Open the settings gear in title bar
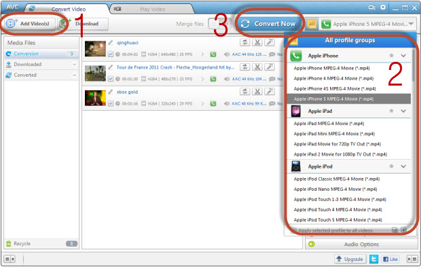Image resolution: width=421 pixels, height=267 pixels. 383,7
